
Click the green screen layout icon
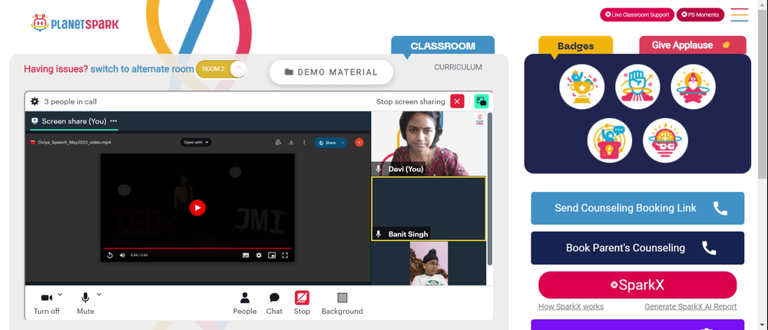pos(482,101)
